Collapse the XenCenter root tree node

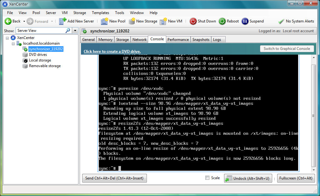(x=8, y=38)
